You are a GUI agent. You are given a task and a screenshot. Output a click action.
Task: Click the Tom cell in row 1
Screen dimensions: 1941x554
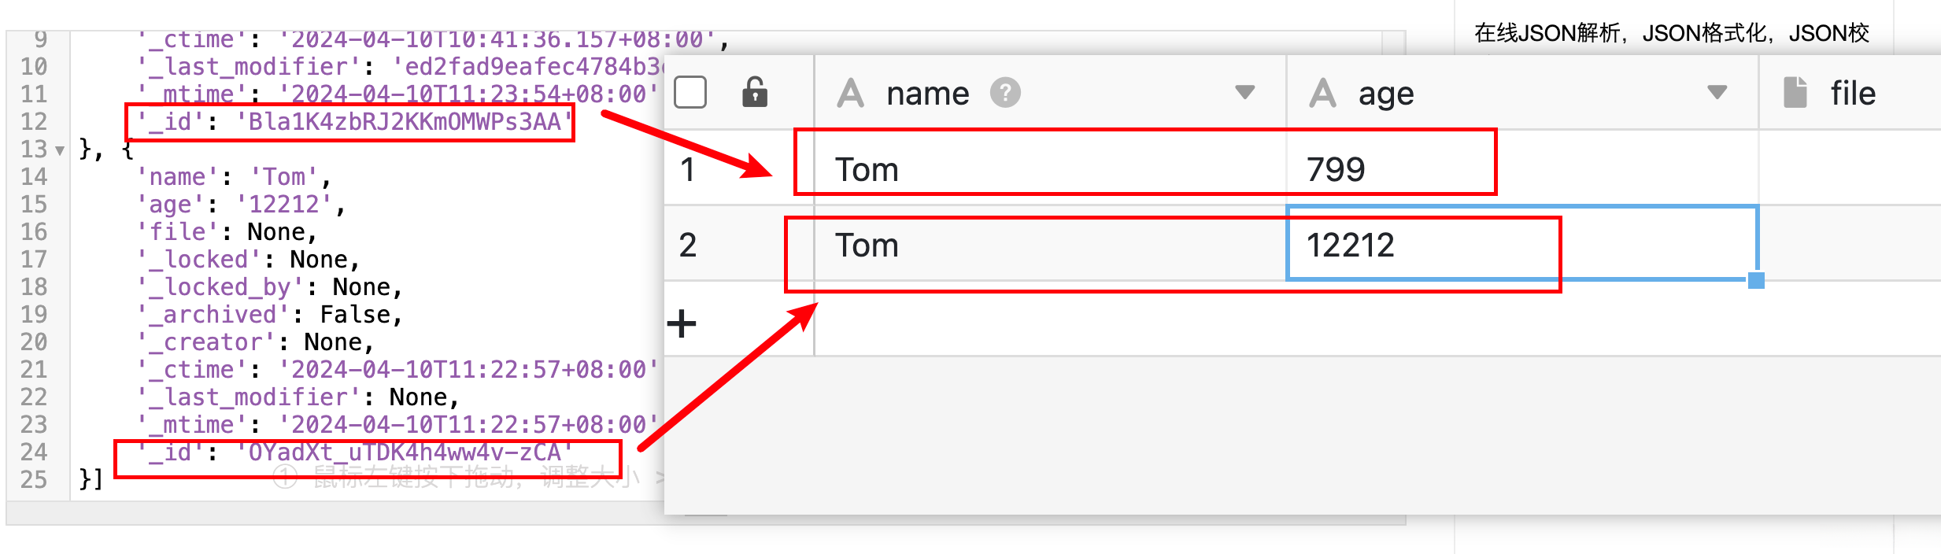(867, 169)
